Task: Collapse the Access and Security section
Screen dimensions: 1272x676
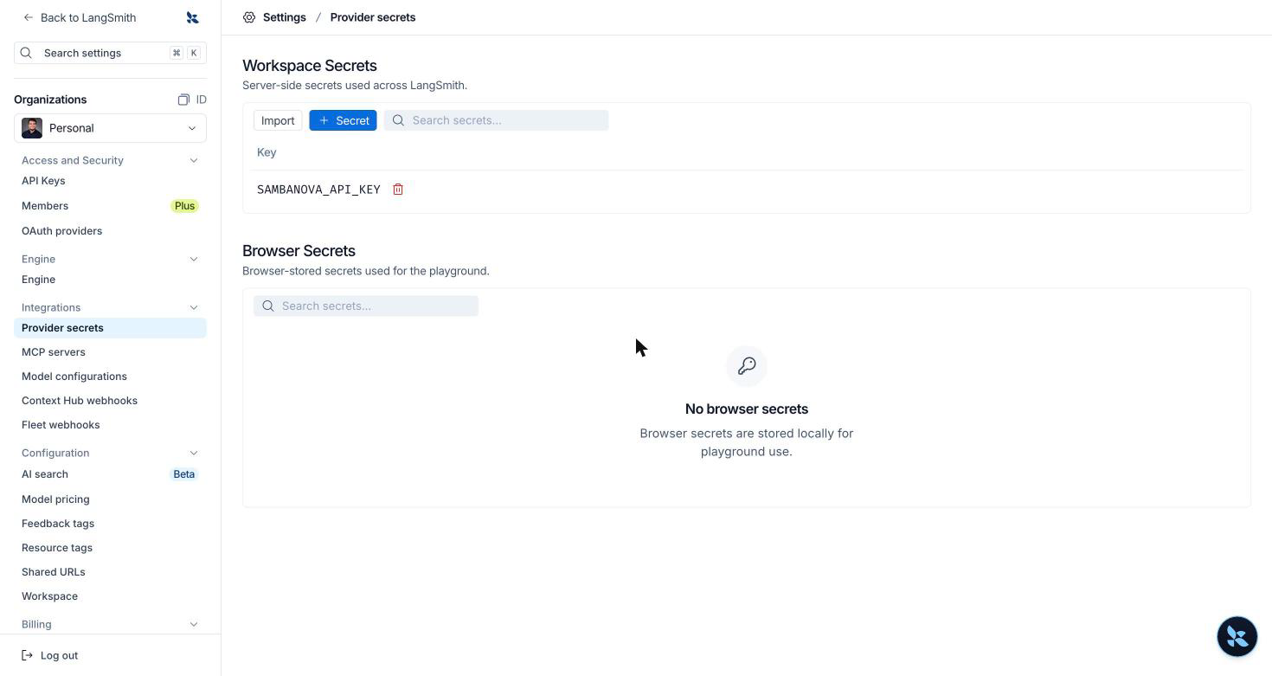Action: coord(194,160)
